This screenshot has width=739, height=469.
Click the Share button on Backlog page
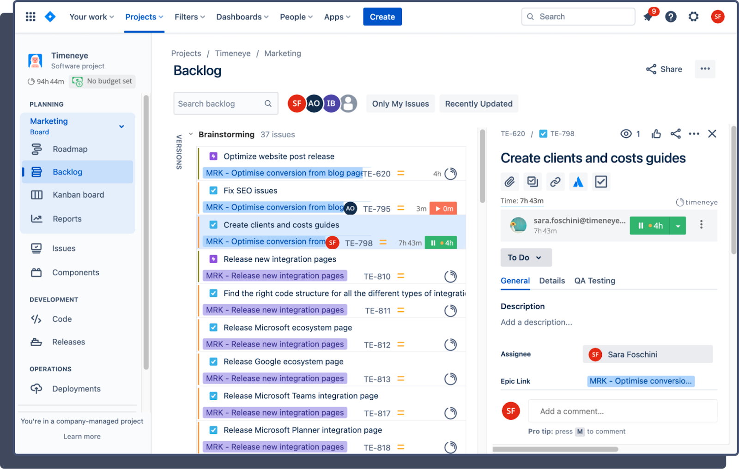click(664, 69)
